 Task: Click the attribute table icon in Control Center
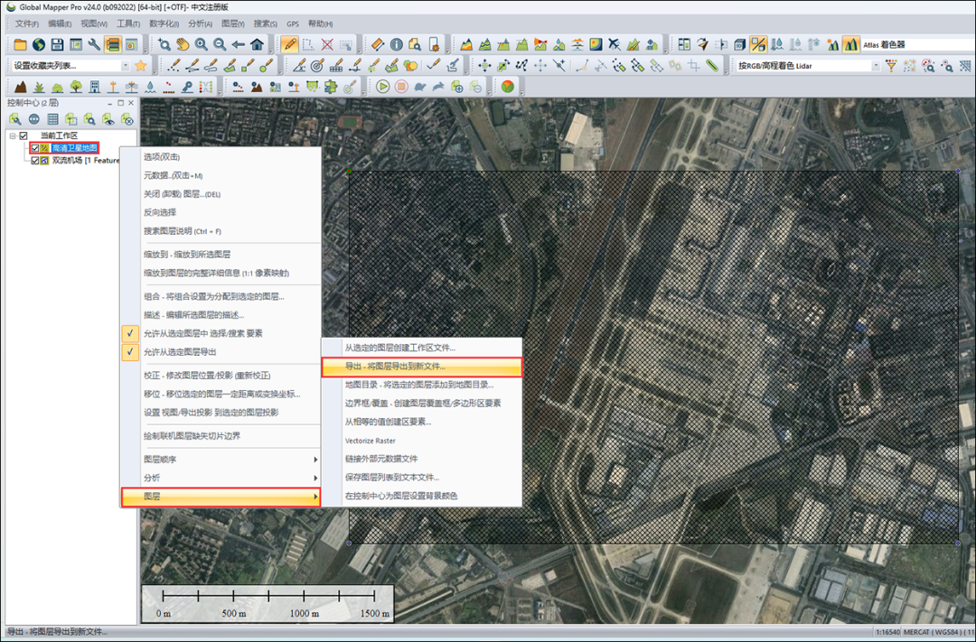pyautogui.click(x=53, y=119)
